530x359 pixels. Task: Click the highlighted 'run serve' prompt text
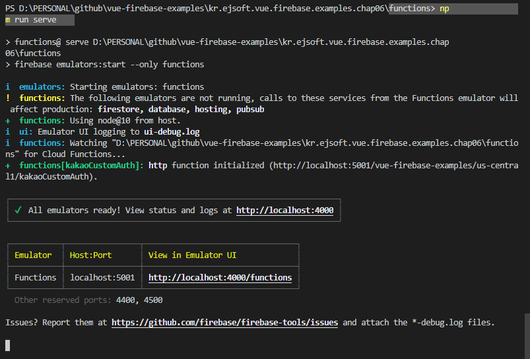(36, 20)
